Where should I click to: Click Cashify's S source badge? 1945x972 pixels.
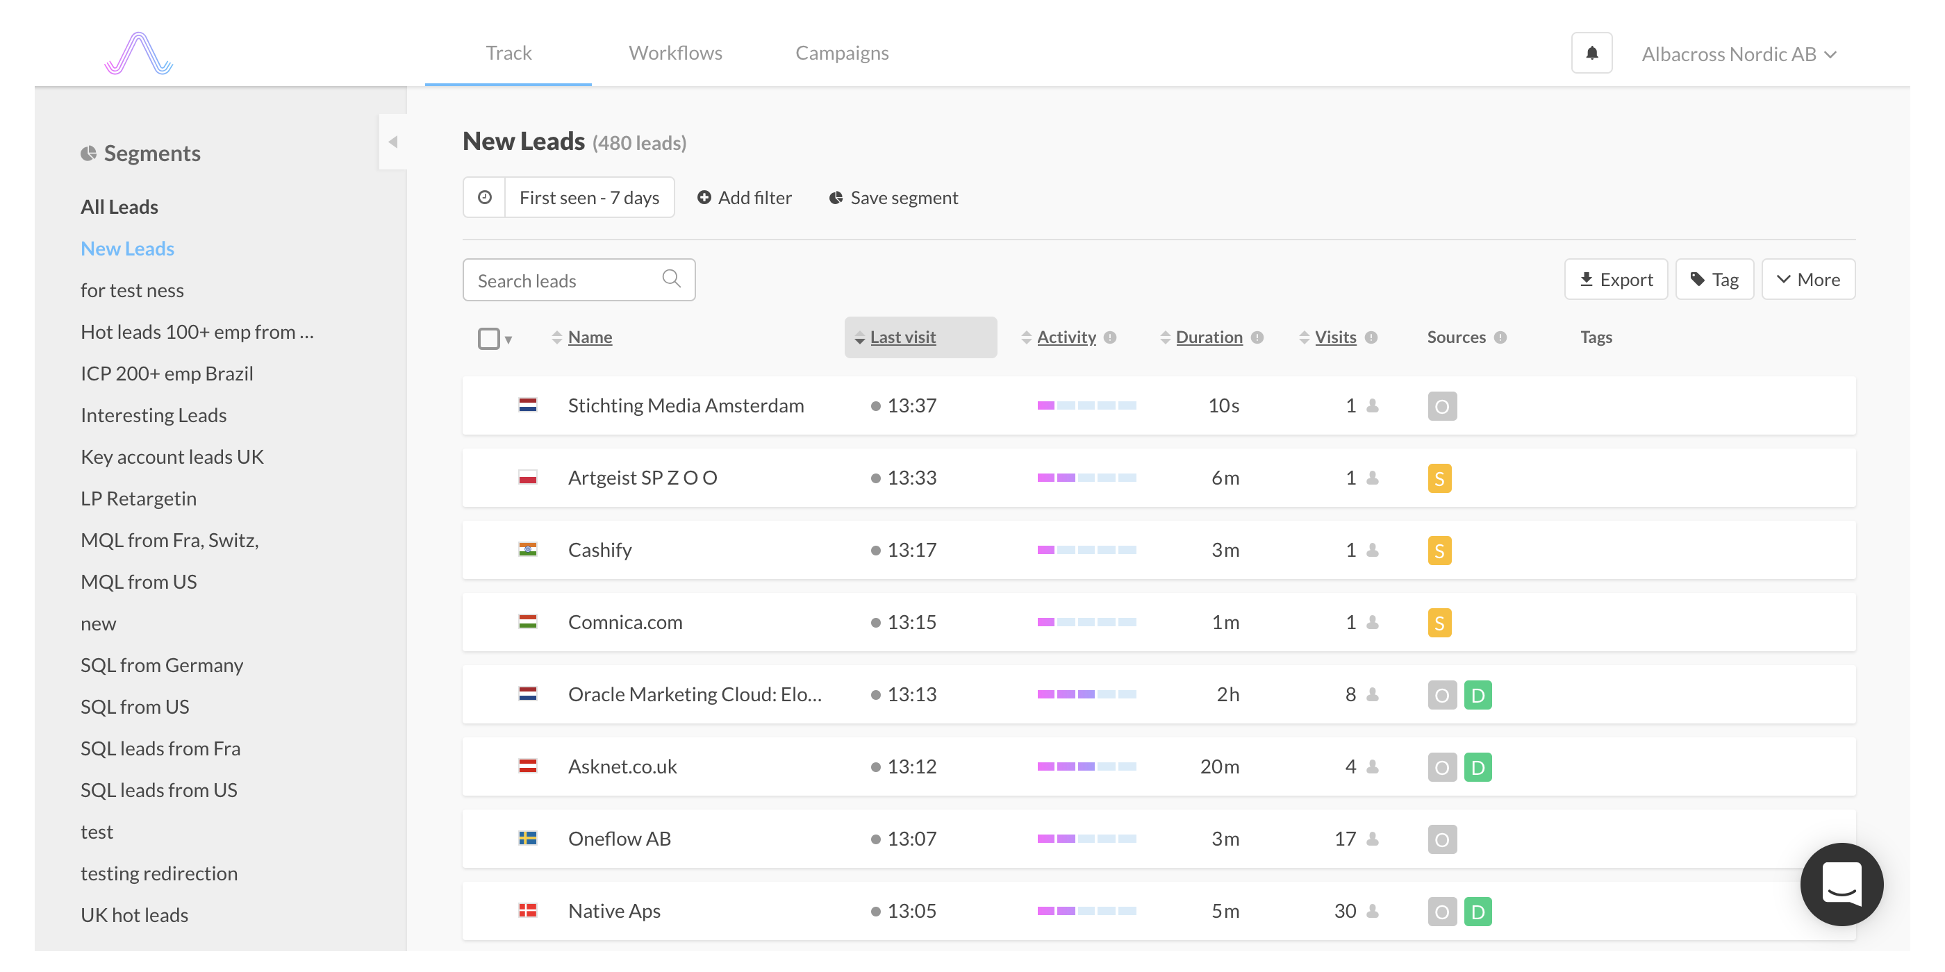click(x=1440, y=551)
